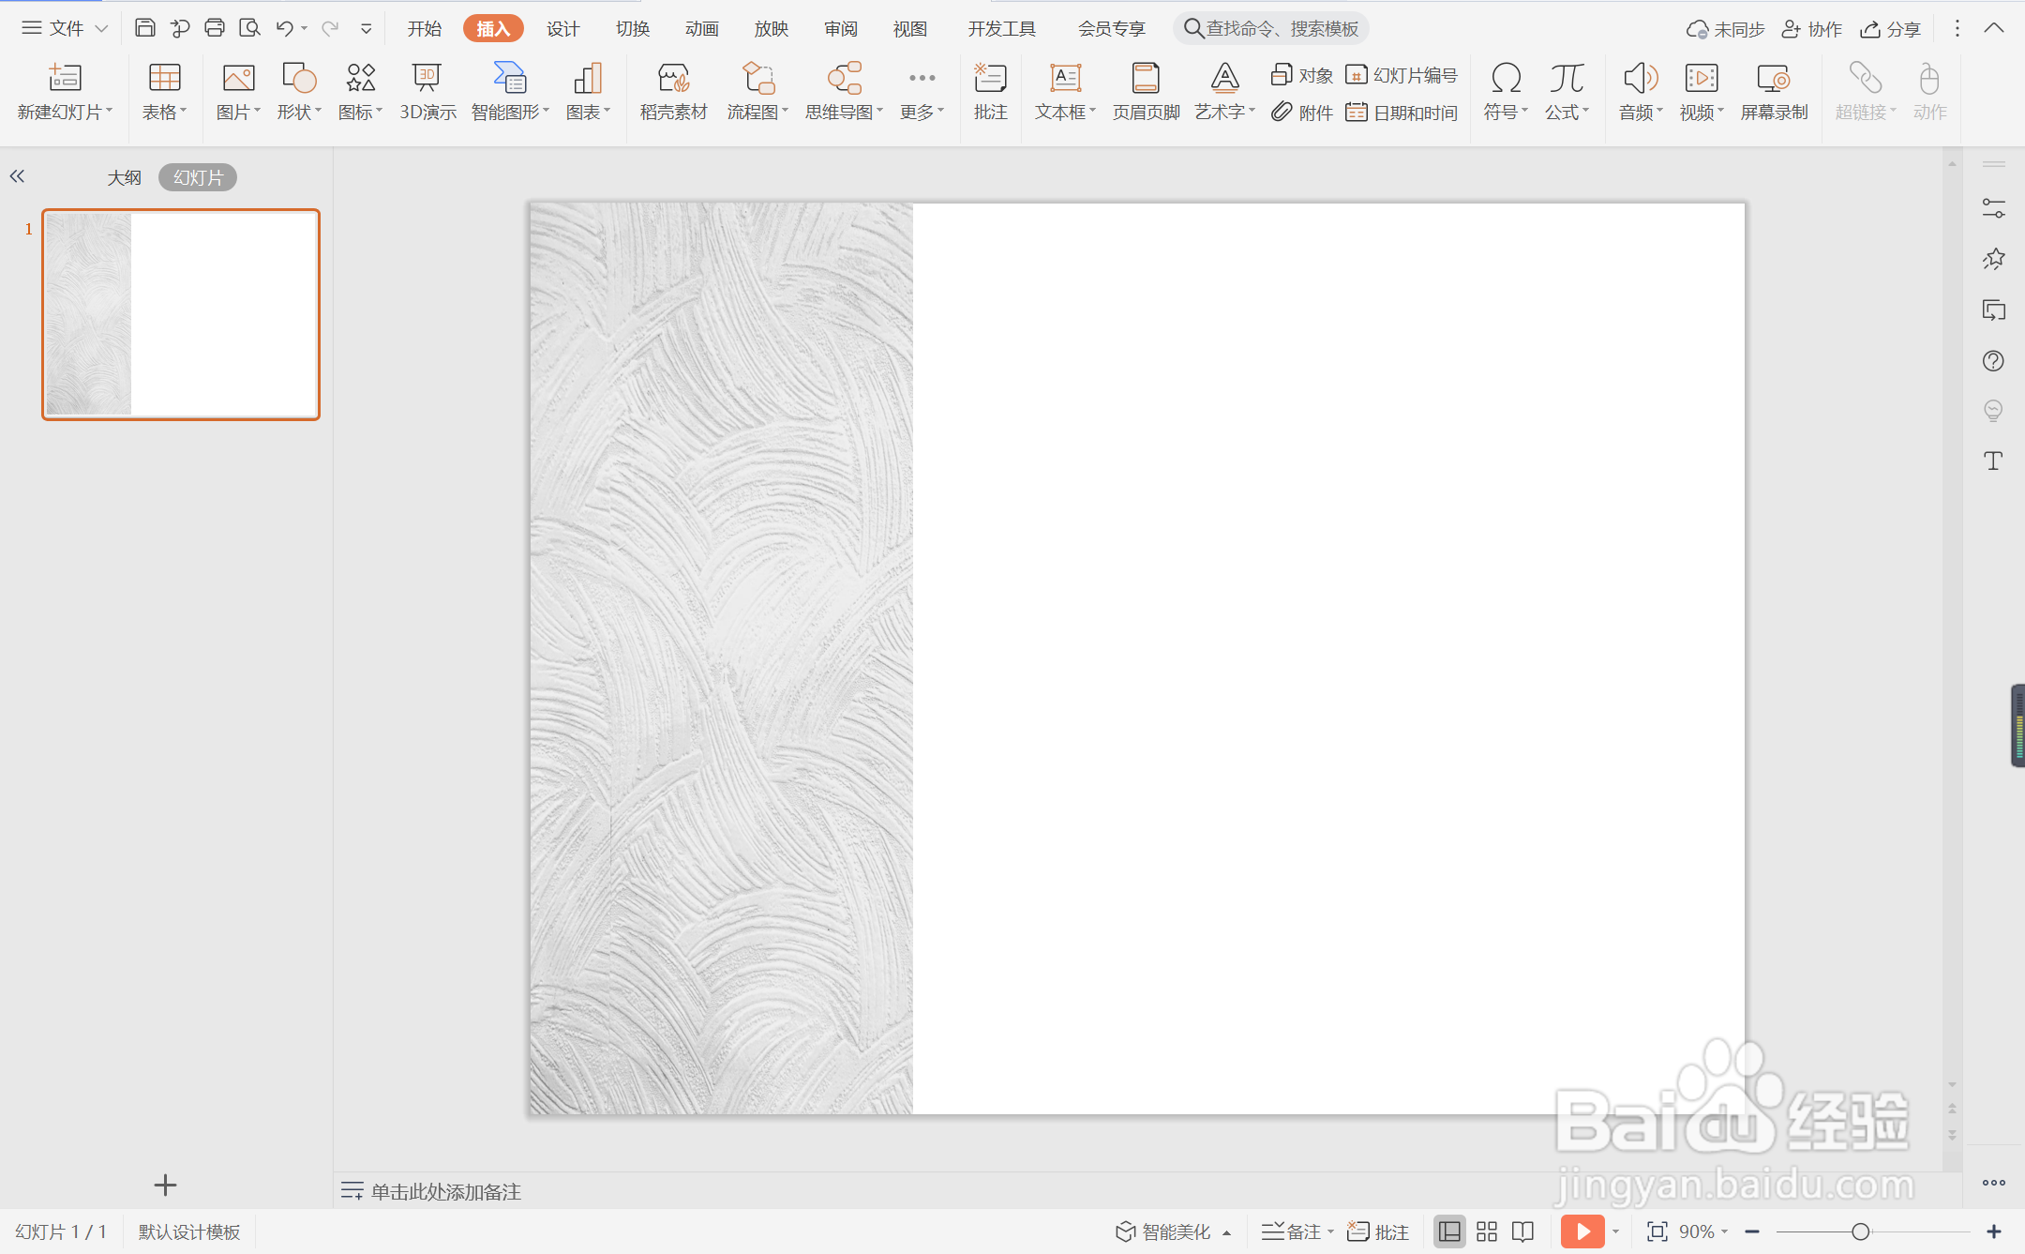The width and height of the screenshot is (2025, 1254).
Task: Switch to slide sorter view icon
Action: click(x=1487, y=1231)
